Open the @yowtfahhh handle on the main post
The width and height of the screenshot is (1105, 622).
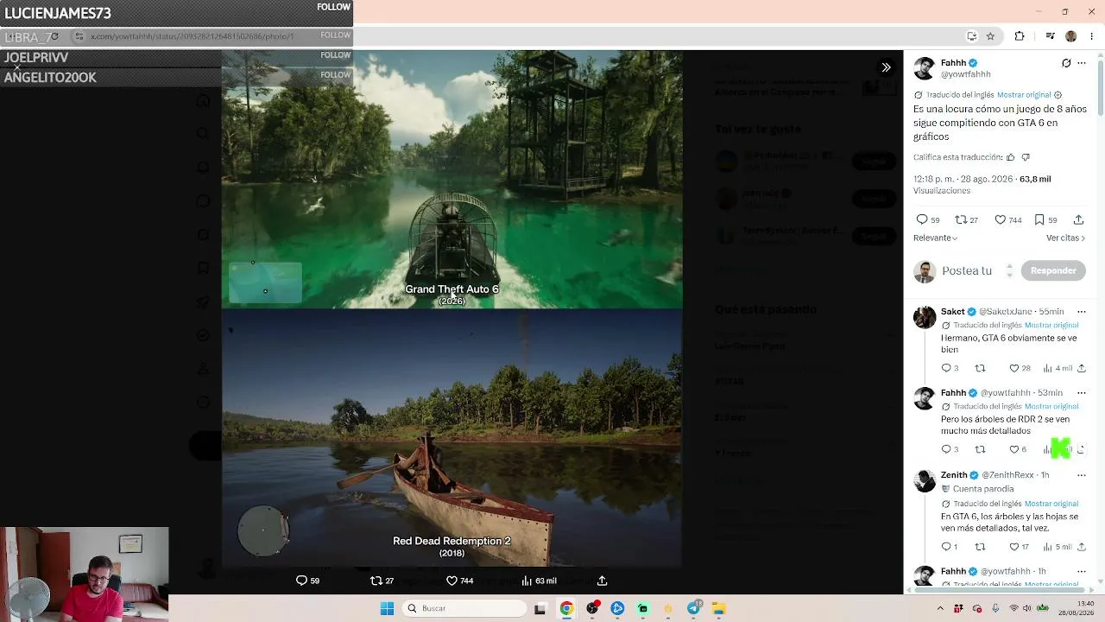click(x=966, y=74)
